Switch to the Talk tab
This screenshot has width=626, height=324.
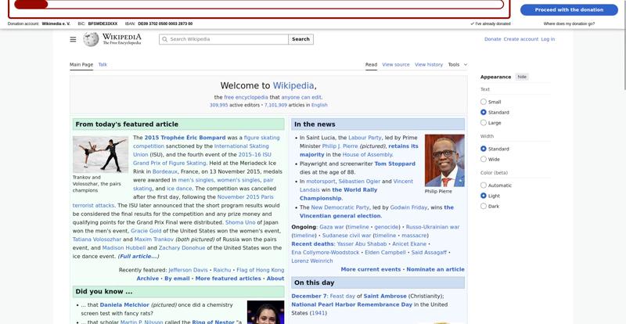pyautogui.click(x=103, y=64)
